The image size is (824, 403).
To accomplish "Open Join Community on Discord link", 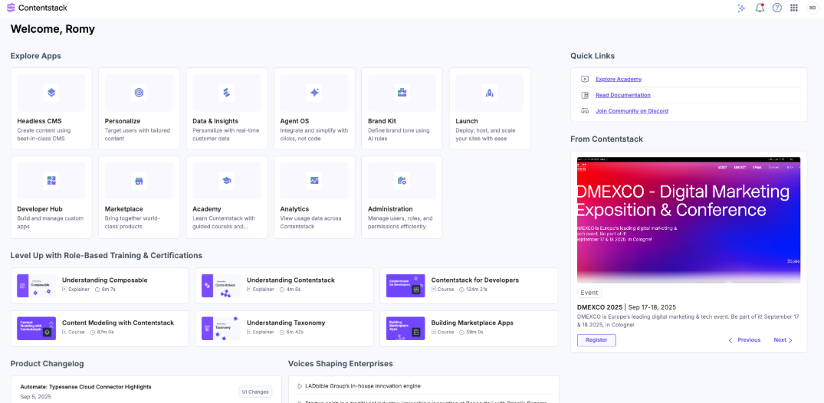I will (632, 111).
